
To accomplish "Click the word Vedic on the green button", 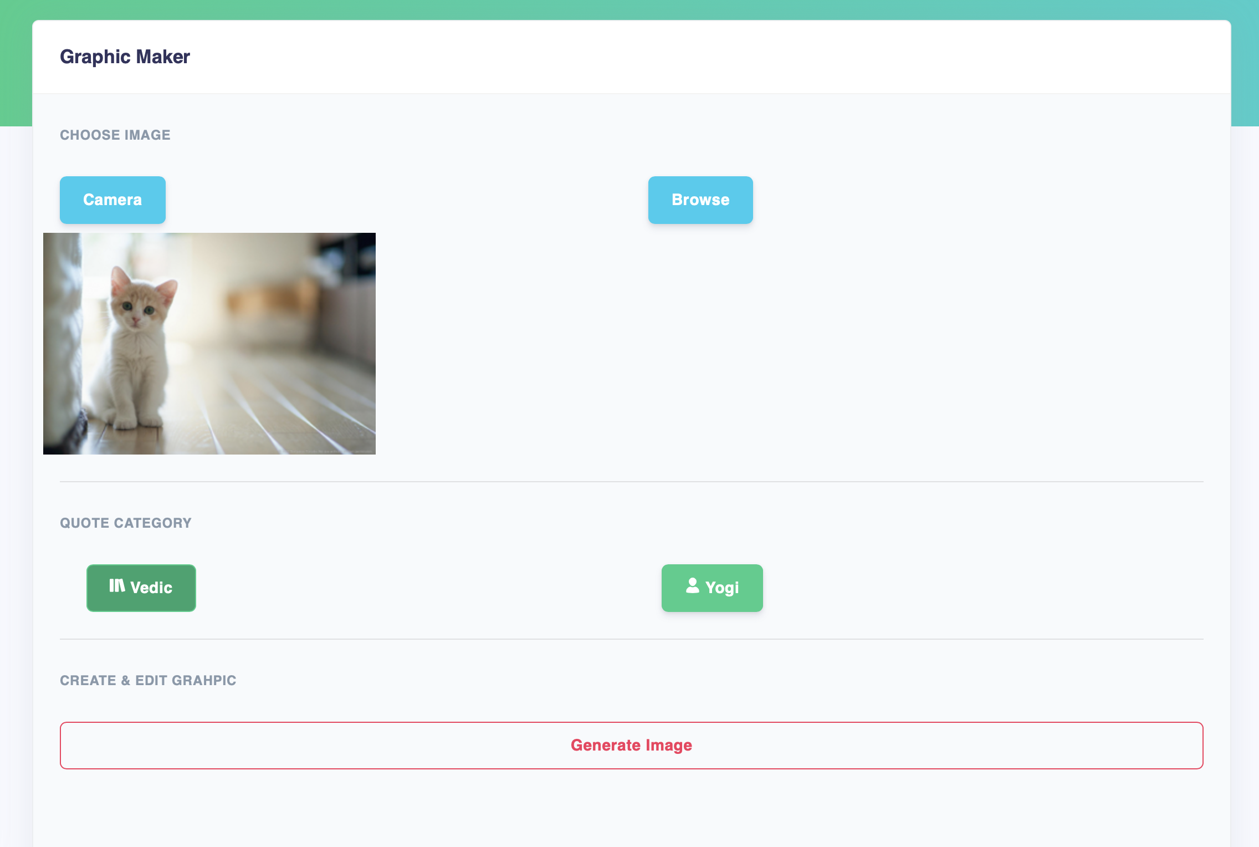I will click(151, 588).
